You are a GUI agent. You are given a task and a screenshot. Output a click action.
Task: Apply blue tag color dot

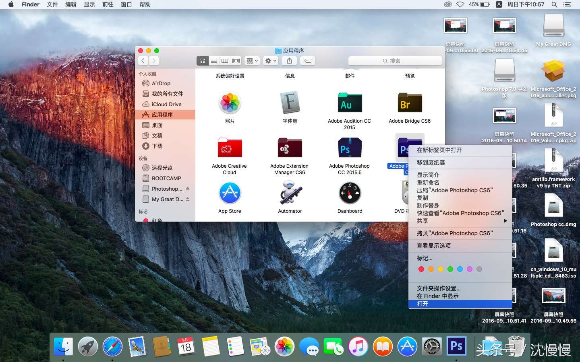[x=460, y=269]
